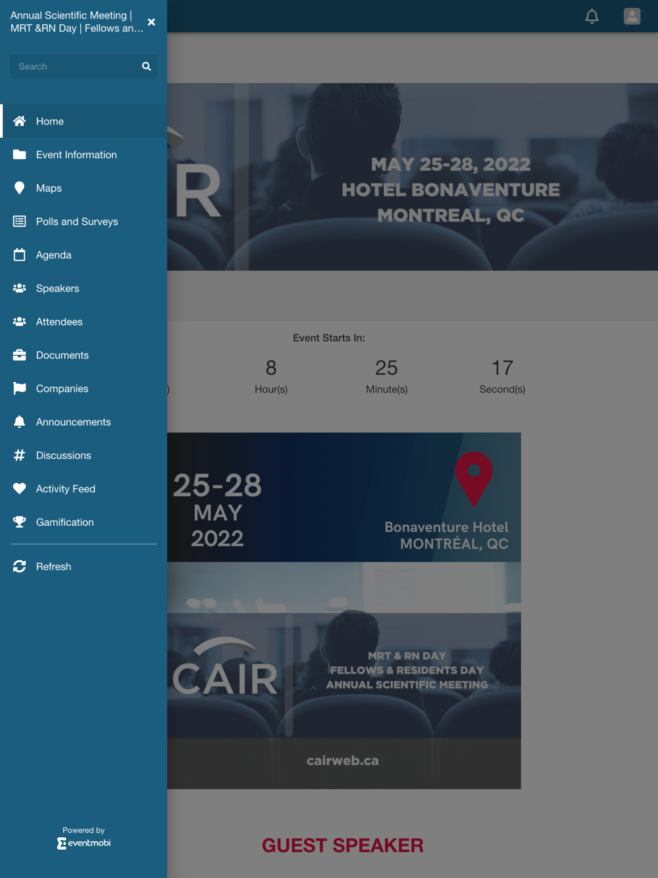Open Event Information
Image resolution: width=658 pixels, height=878 pixels.
[x=84, y=155]
